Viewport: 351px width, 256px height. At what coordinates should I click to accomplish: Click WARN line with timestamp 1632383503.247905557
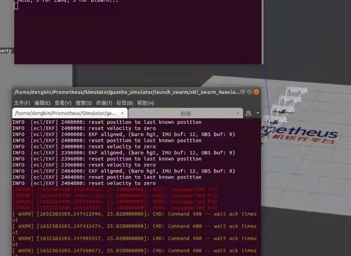134,242
